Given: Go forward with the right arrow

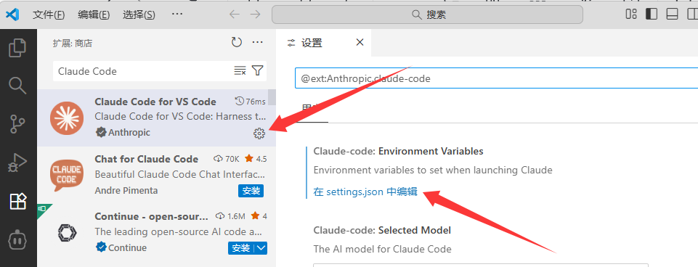Looking at the screenshot, I should tap(255, 15).
